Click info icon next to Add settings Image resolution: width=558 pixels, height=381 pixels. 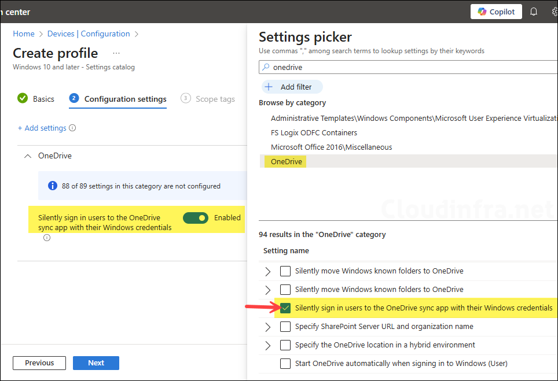point(72,128)
